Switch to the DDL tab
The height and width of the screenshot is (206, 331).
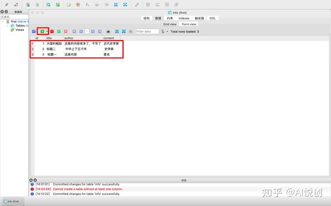click(212, 18)
